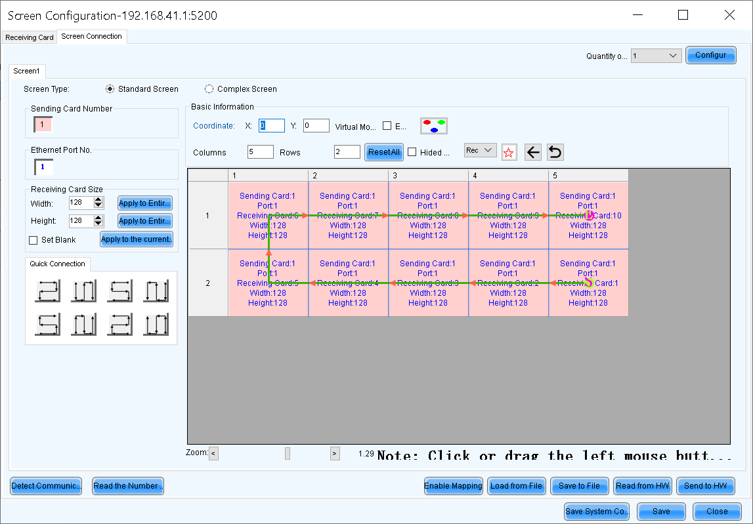Image resolution: width=753 pixels, height=524 pixels.
Task: Maximize the Screen Configuration window
Action: point(683,15)
